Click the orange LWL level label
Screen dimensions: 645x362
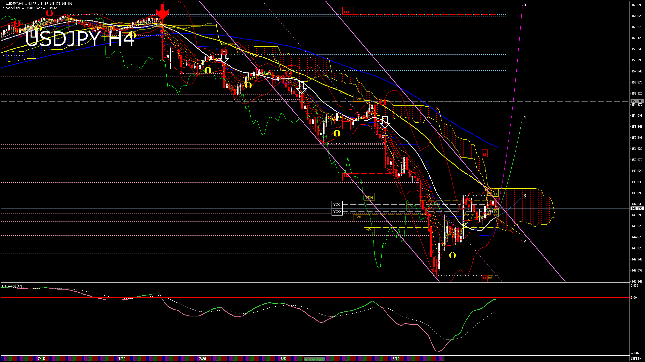click(x=358, y=217)
